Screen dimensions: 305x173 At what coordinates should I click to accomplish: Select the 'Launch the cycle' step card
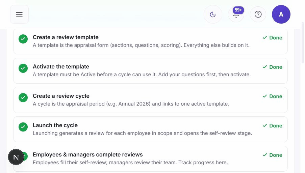[x=150, y=129]
